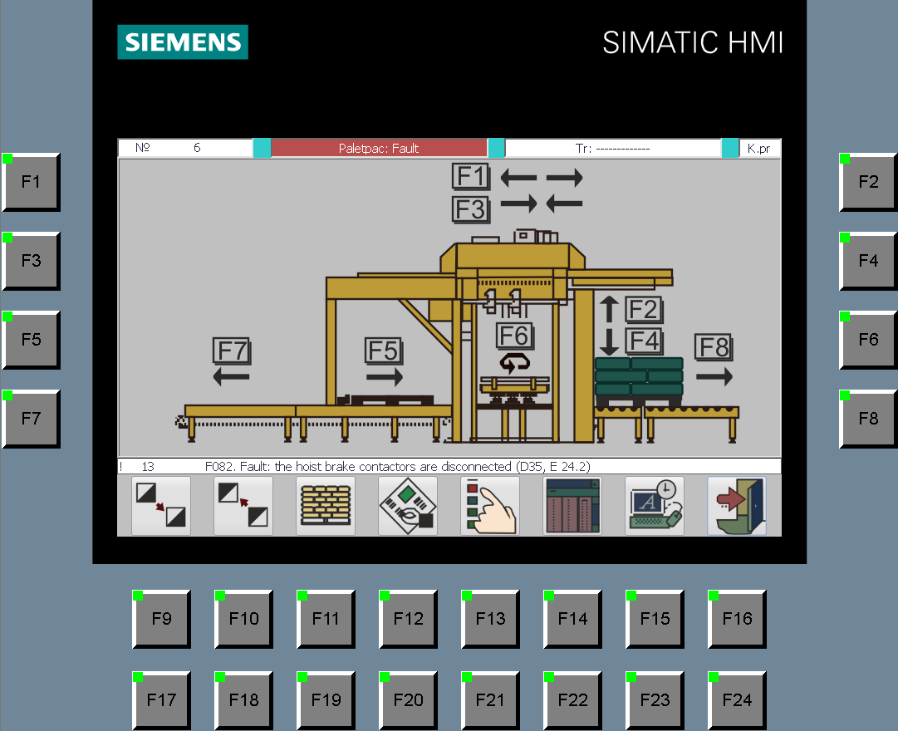Viewport: 898px width, 731px height.
Task: Click the screen transition forward icon
Action: [x=161, y=506]
